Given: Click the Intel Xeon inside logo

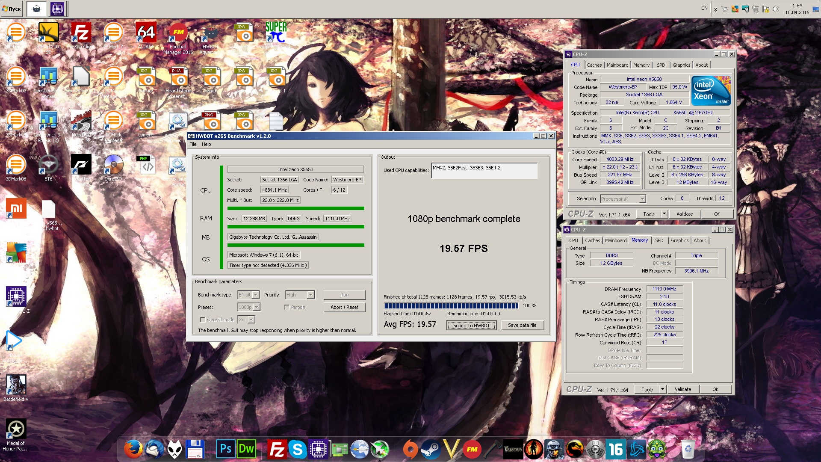Looking at the screenshot, I should 711,91.
